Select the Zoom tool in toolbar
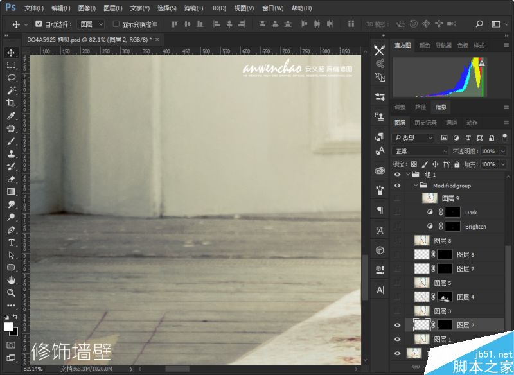Image resolution: width=514 pixels, height=375 pixels. pos(11,293)
